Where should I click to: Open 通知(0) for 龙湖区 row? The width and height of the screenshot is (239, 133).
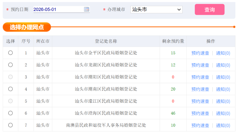coord(223,65)
